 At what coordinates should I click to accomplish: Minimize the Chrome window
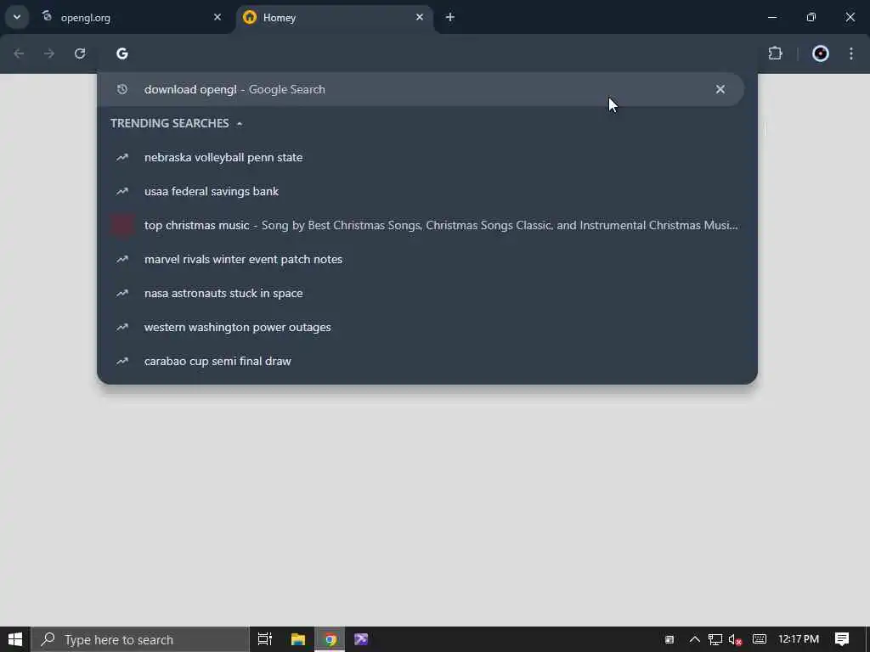click(771, 17)
